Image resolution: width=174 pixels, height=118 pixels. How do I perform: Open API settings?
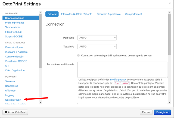7,66
